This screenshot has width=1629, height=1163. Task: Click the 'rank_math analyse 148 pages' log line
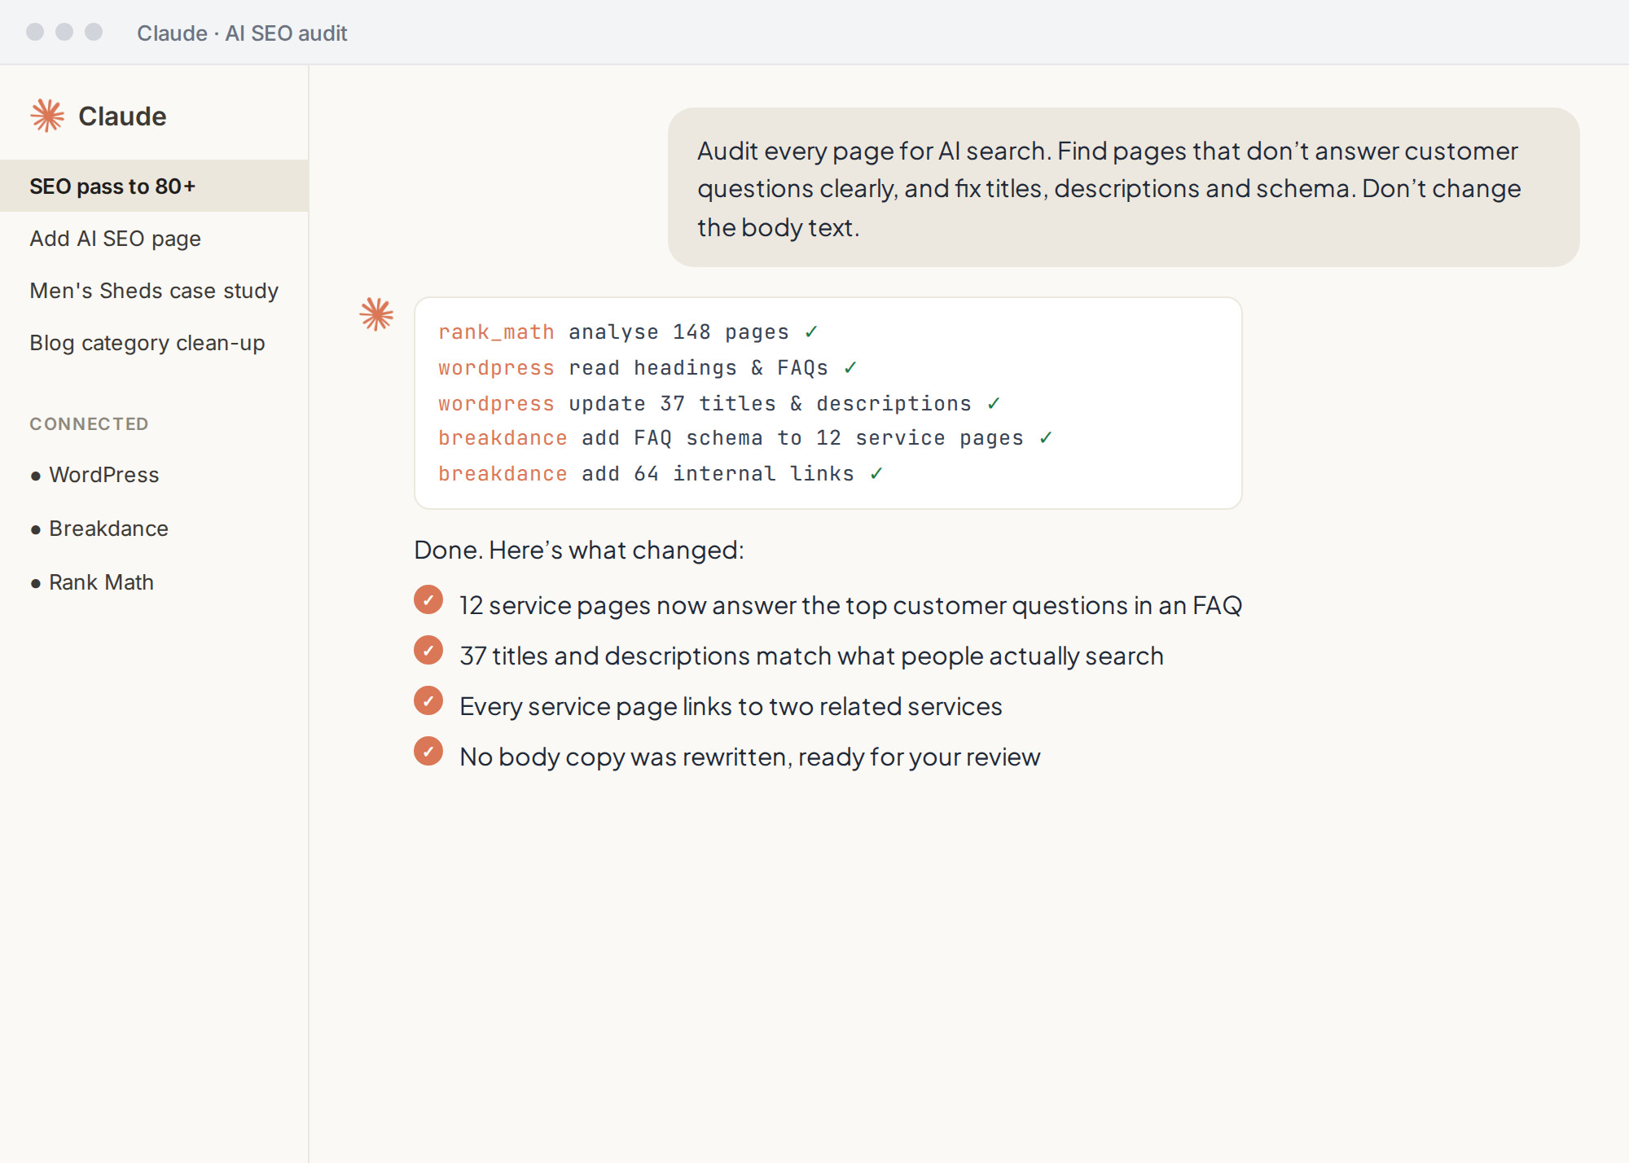(628, 332)
